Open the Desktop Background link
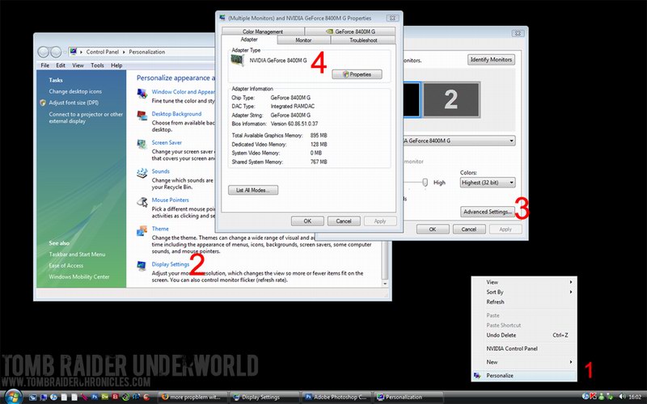The height and width of the screenshot is (404, 647). 176,114
